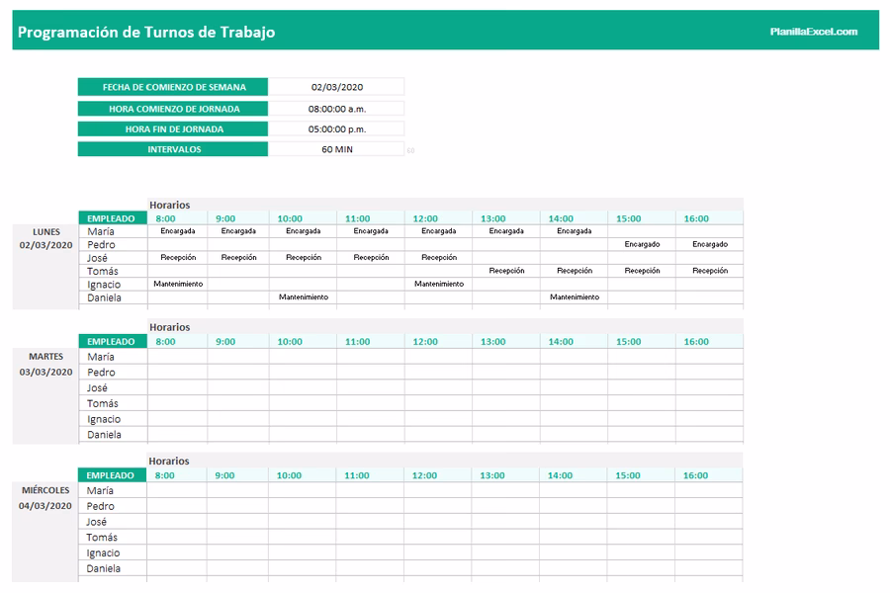The image size is (890, 593).
Task: Select the Lunes 02/03/2020 day label
Action: pos(45,238)
